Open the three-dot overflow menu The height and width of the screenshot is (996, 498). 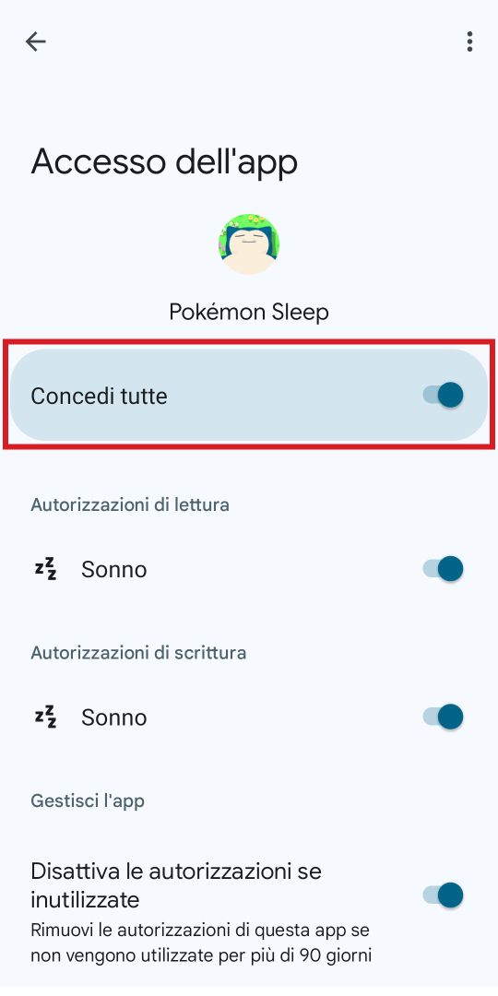click(469, 41)
